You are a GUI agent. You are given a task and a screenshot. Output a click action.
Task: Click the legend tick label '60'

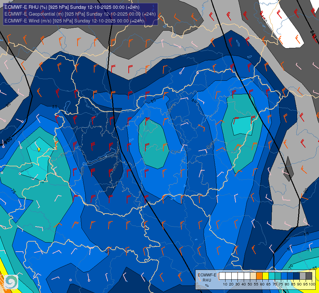point(262,284)
